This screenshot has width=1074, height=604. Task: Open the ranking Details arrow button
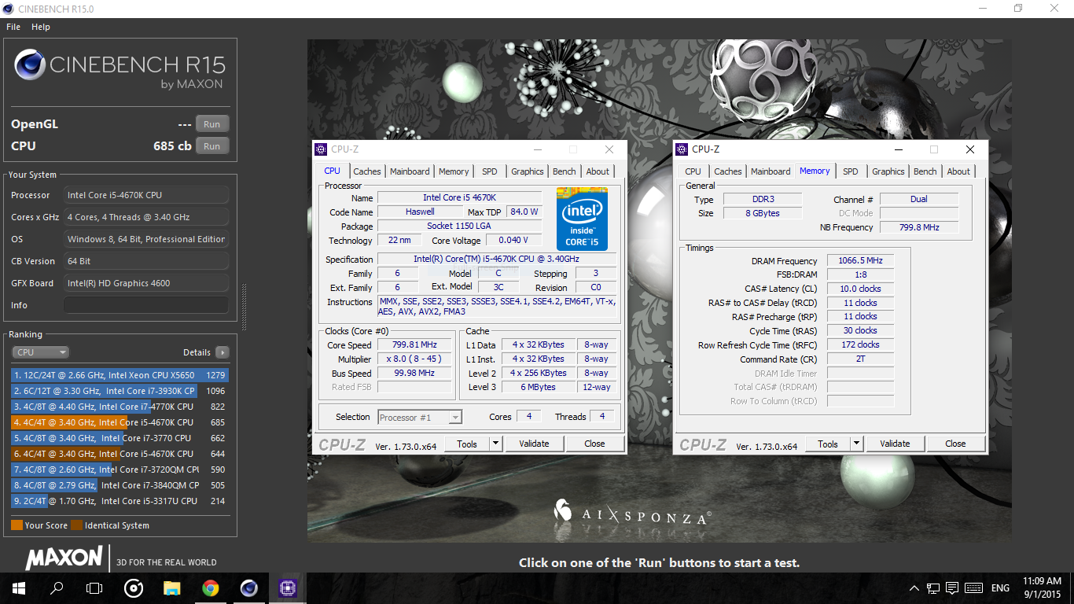pos(223,352)
